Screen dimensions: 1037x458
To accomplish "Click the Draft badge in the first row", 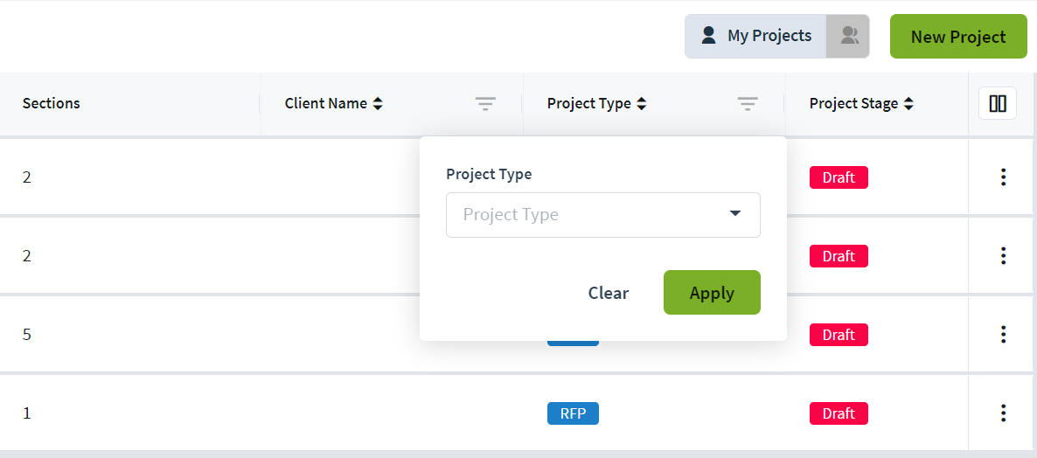I will [839, 177].
